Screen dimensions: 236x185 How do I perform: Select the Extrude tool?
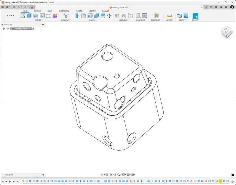point(29,16)
